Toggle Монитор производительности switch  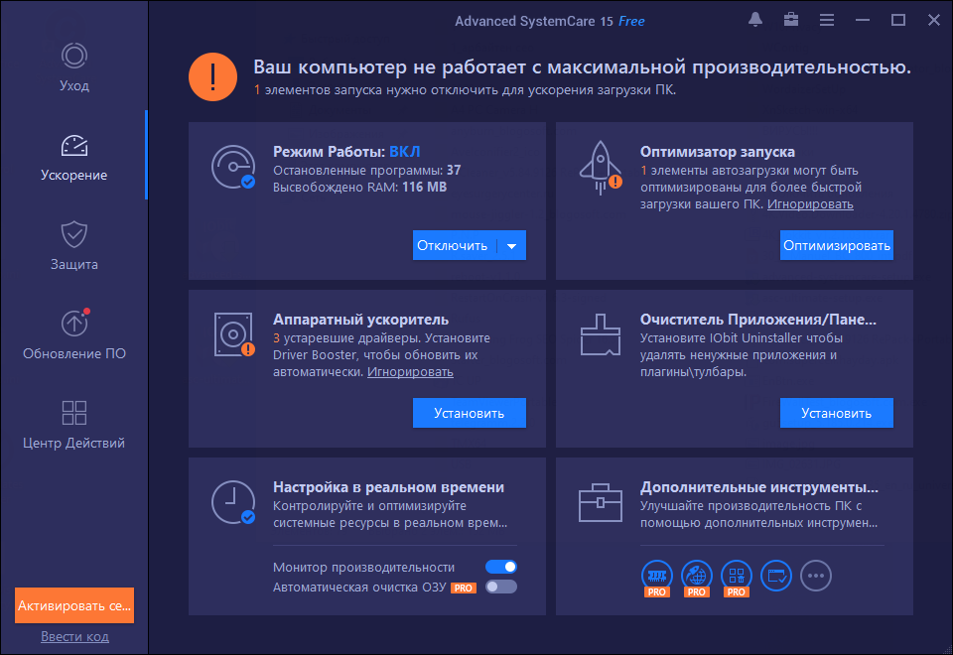pos(501,567)
